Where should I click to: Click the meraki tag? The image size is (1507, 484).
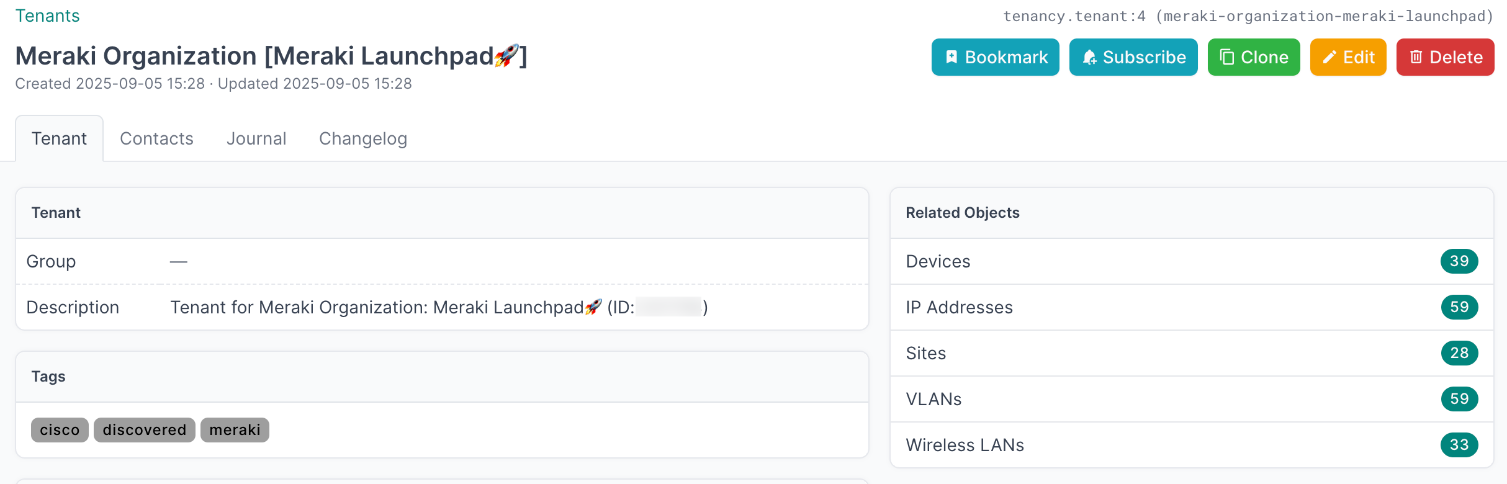pyautogui.click(x=234, y=429)
